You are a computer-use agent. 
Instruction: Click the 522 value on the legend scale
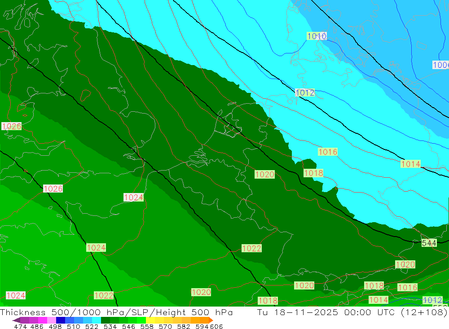click(92, 326)
